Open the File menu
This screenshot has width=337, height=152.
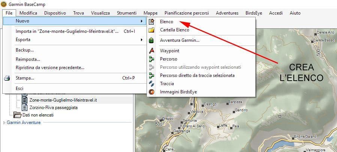tap(9, 13)
